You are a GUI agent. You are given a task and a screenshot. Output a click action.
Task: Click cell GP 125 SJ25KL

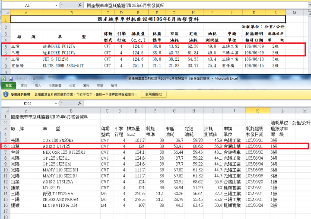point(71,158)
